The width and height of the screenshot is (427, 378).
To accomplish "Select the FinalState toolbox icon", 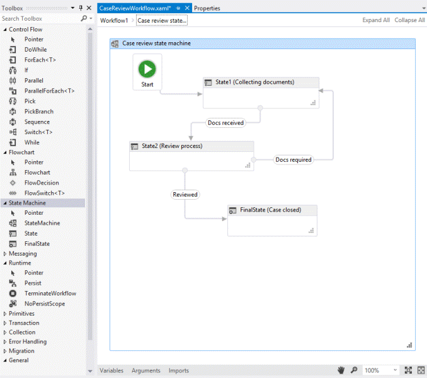I will 13,244.
